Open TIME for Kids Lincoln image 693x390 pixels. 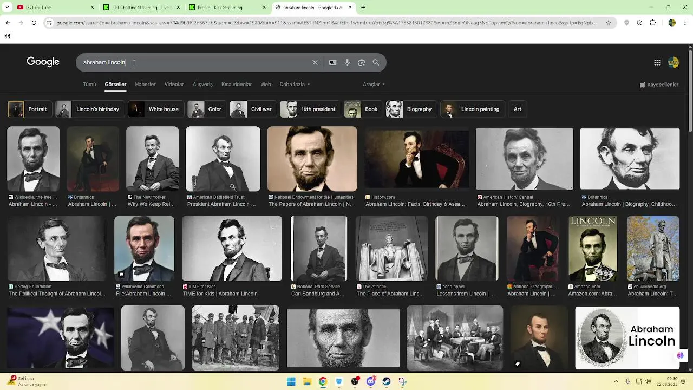232,249
